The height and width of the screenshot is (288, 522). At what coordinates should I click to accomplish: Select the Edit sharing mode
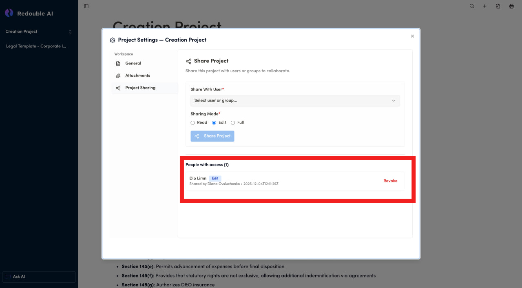point(214,123)
